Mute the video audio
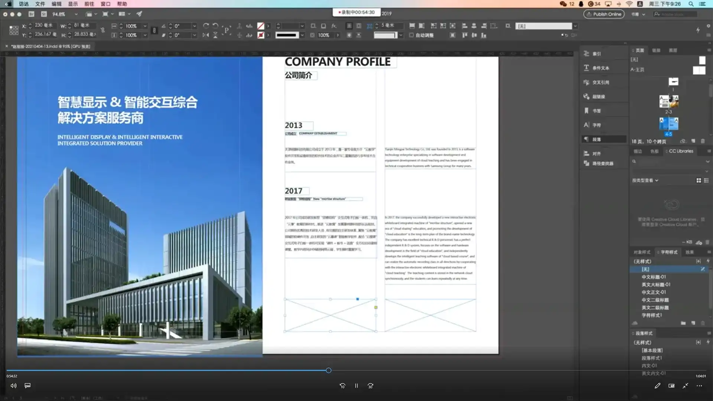 point(13,385)
